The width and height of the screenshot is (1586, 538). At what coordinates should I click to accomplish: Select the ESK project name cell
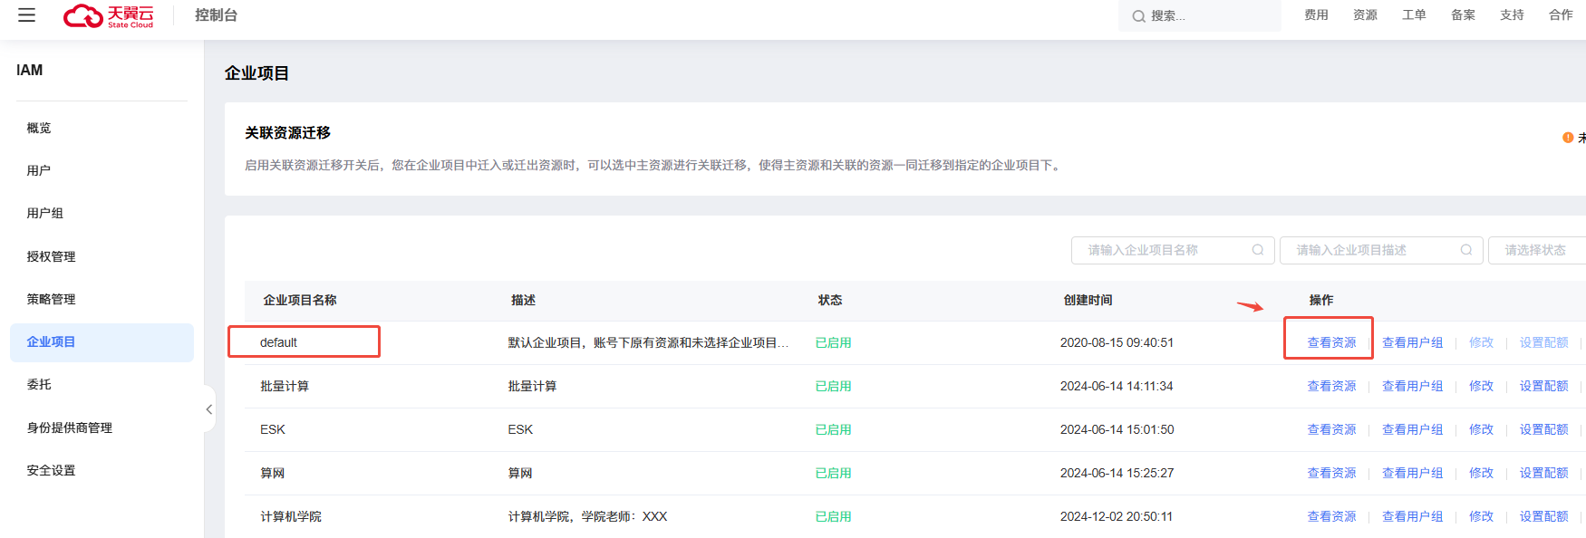(273, 429)
